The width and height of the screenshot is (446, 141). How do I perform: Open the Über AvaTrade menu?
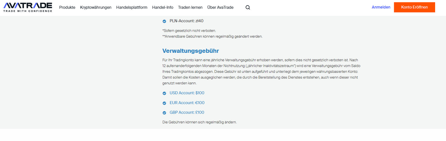coord(220,7)
